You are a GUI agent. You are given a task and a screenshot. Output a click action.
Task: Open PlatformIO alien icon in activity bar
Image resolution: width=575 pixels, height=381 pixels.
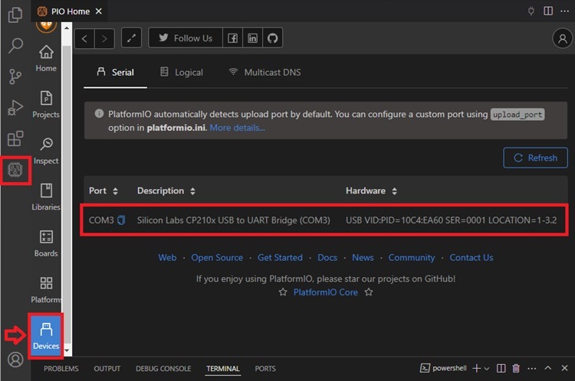coord(15,170)
